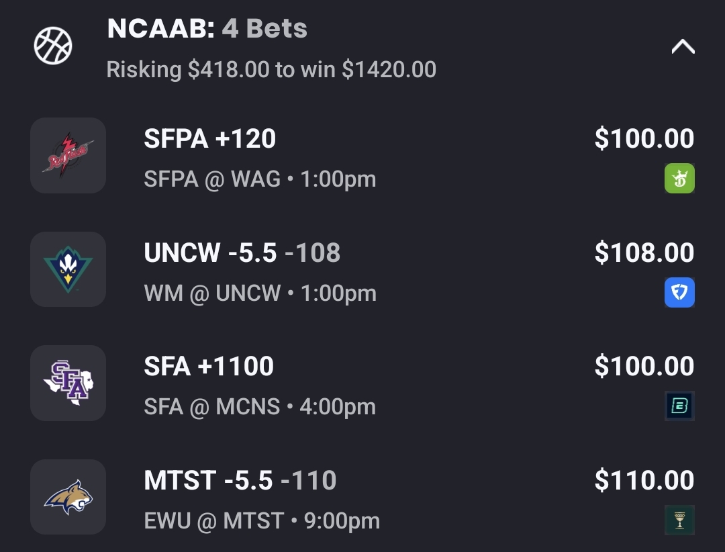This screenshot has height=552, width=725.
Task: Click the DraftKings sportsbook icon
Action: (679, 179)
